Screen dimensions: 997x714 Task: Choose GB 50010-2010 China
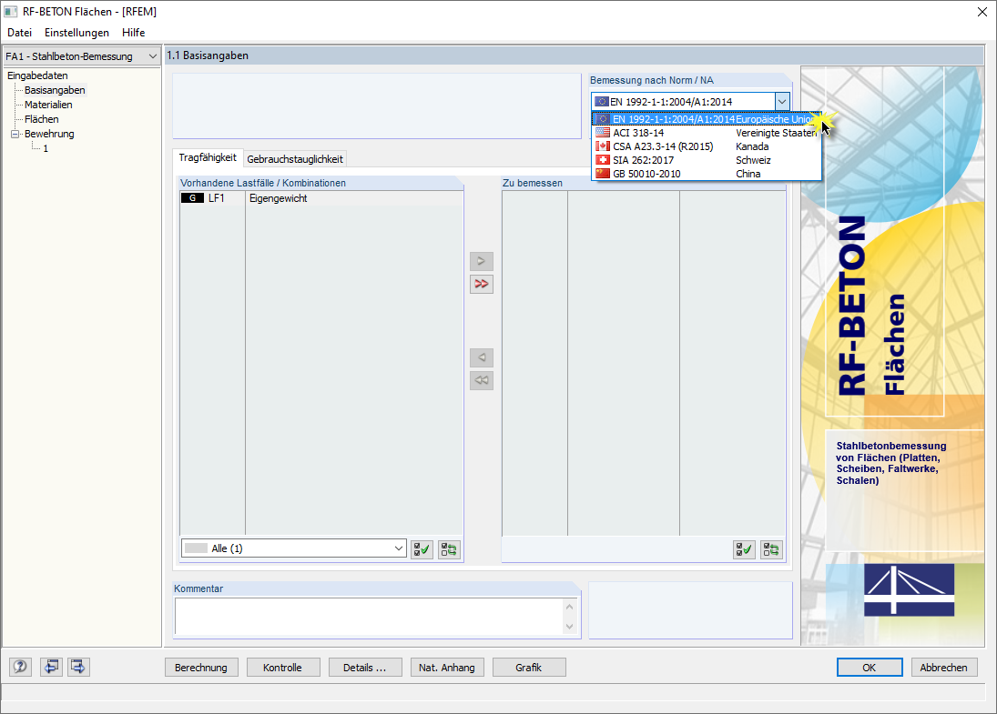tap(707, 174)
